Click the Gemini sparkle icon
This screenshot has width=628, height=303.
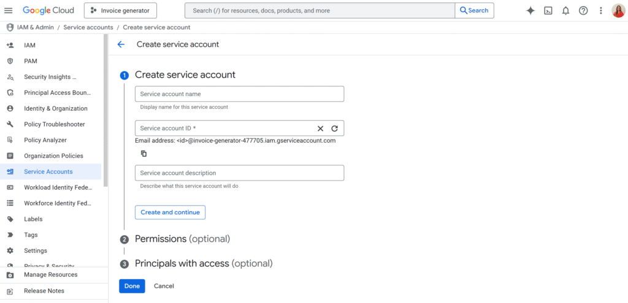(x=530, y=10)
